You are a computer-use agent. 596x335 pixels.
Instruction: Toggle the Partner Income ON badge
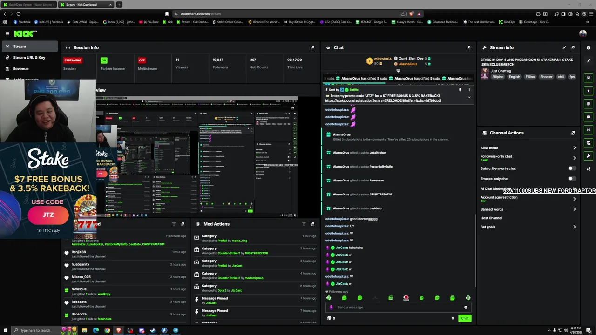pyautogui.click(x=104, y=60)
